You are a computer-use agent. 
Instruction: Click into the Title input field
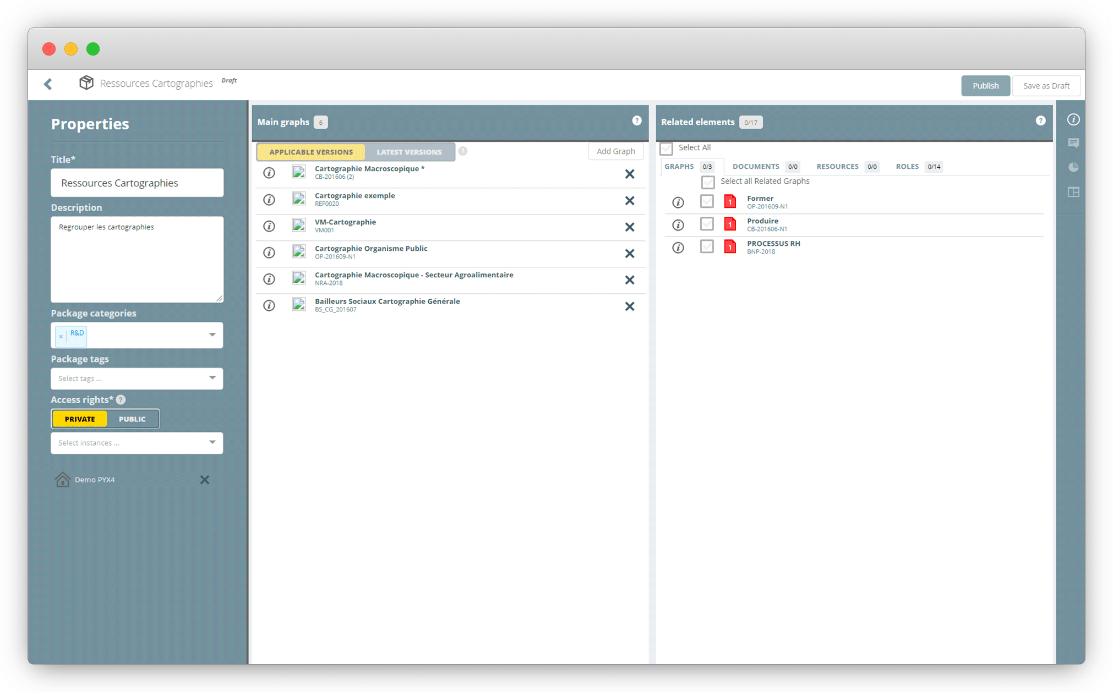[x=137, y=183]
